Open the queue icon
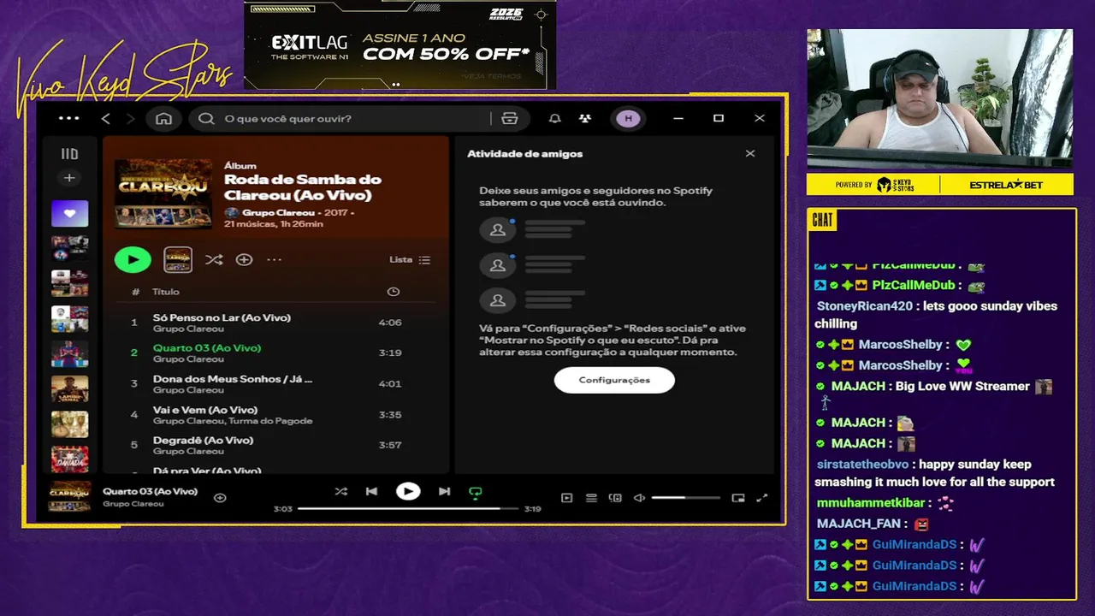Viewport: 1095px width, 616px height. tap(591, 498)
